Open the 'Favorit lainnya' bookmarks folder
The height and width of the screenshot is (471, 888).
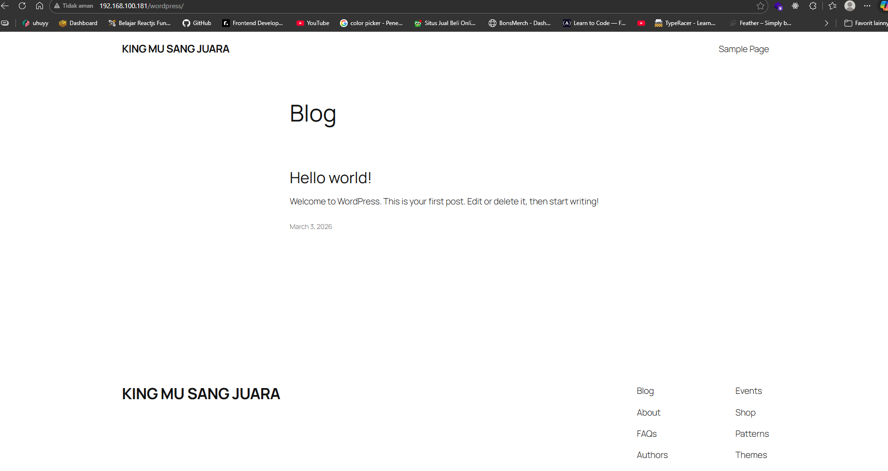866,23
